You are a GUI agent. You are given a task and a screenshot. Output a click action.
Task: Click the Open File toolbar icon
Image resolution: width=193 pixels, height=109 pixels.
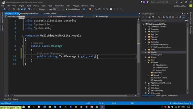(x=18, y=9)
